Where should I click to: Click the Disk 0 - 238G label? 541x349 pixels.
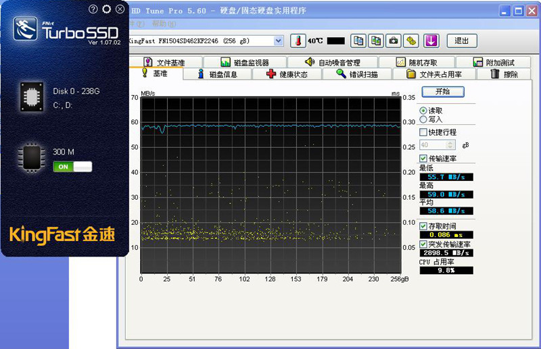point(76,91)
